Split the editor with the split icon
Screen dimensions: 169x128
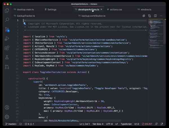[x=155, y=16]
